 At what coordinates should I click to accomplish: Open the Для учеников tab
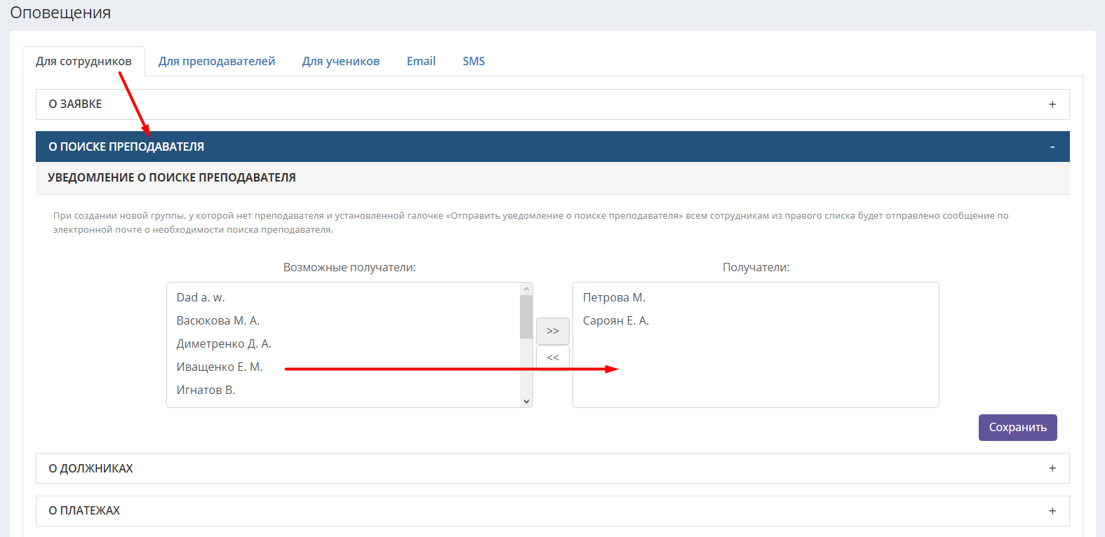coord(341,61)
